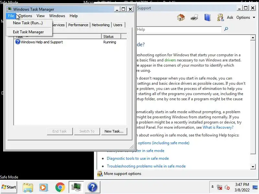Click the muted volume tray icon
Screen dimensions: 259x194
227,187
